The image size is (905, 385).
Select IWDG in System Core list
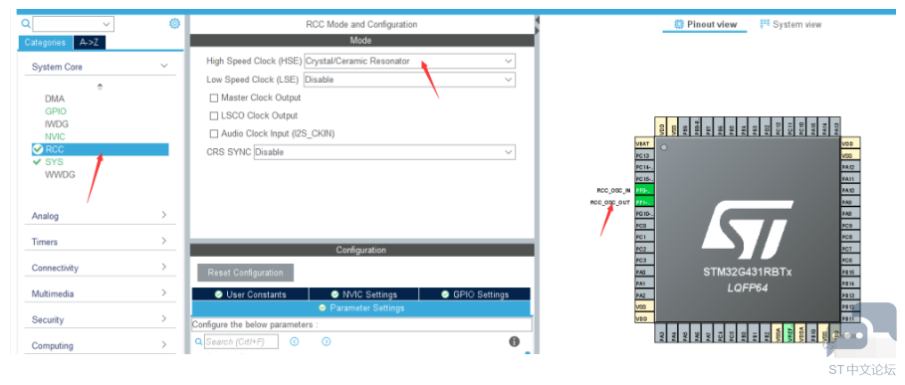coord(56,124)
